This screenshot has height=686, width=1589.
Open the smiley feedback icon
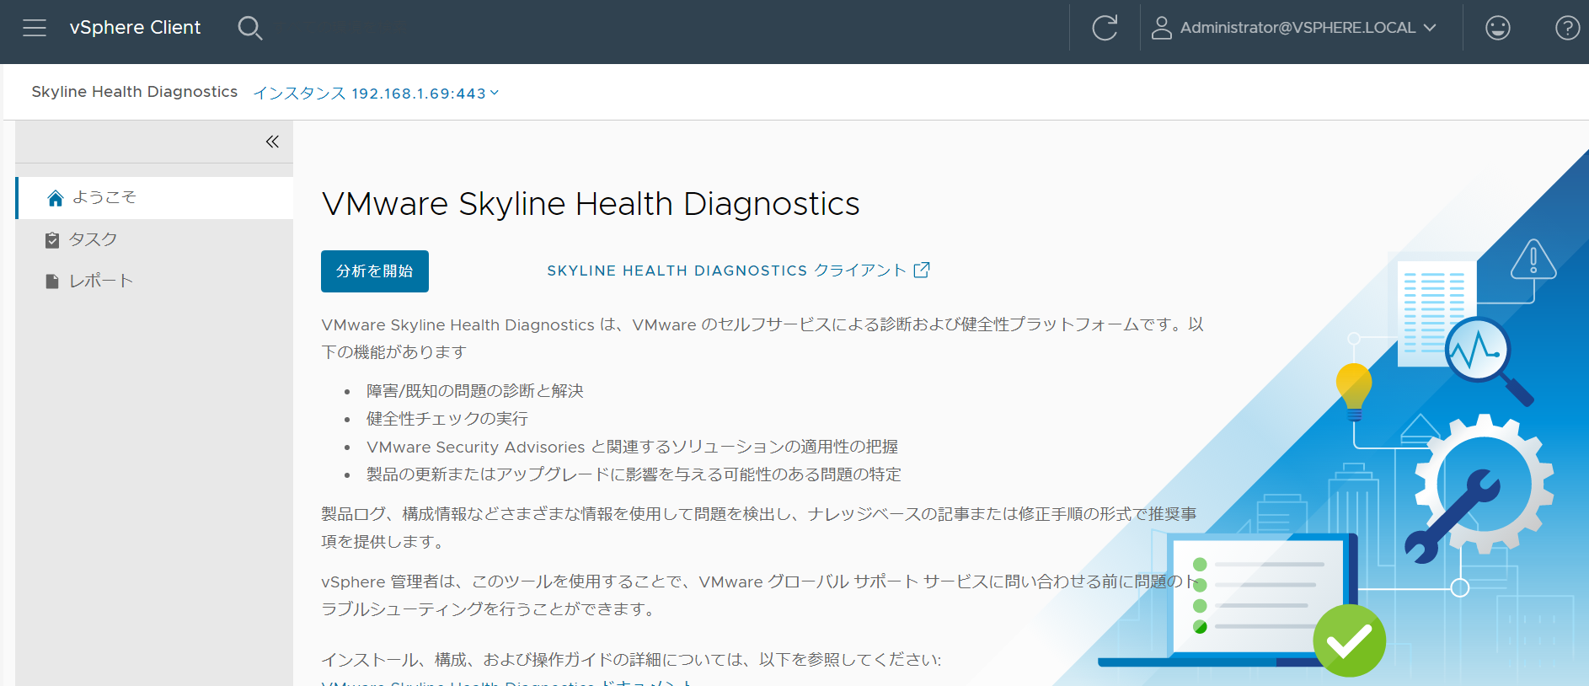tap(1497, 28)
